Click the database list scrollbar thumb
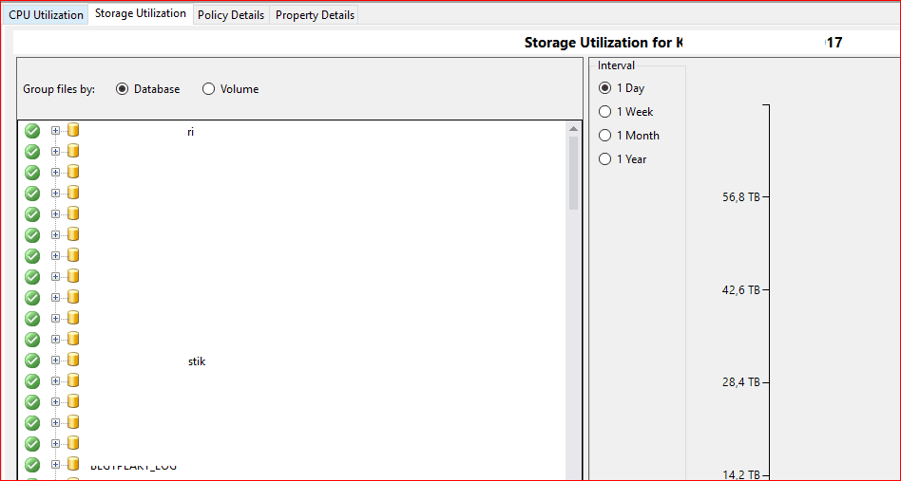Image resolution: width=901 pixels, height=481 pixels. (x=573, y=173)
